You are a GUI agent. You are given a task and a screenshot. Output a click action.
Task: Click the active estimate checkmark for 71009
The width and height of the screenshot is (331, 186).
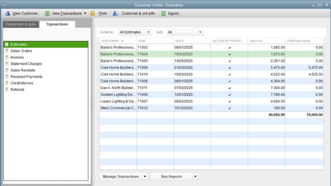tap(230, 68)
